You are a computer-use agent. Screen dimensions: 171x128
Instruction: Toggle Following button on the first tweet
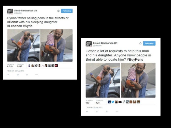click(67, 11)
